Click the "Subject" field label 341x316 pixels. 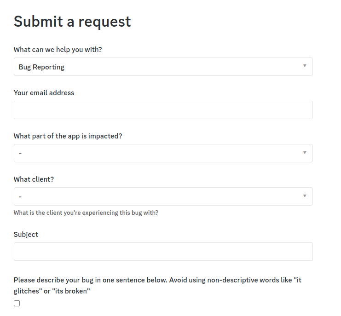click(26, 235)
